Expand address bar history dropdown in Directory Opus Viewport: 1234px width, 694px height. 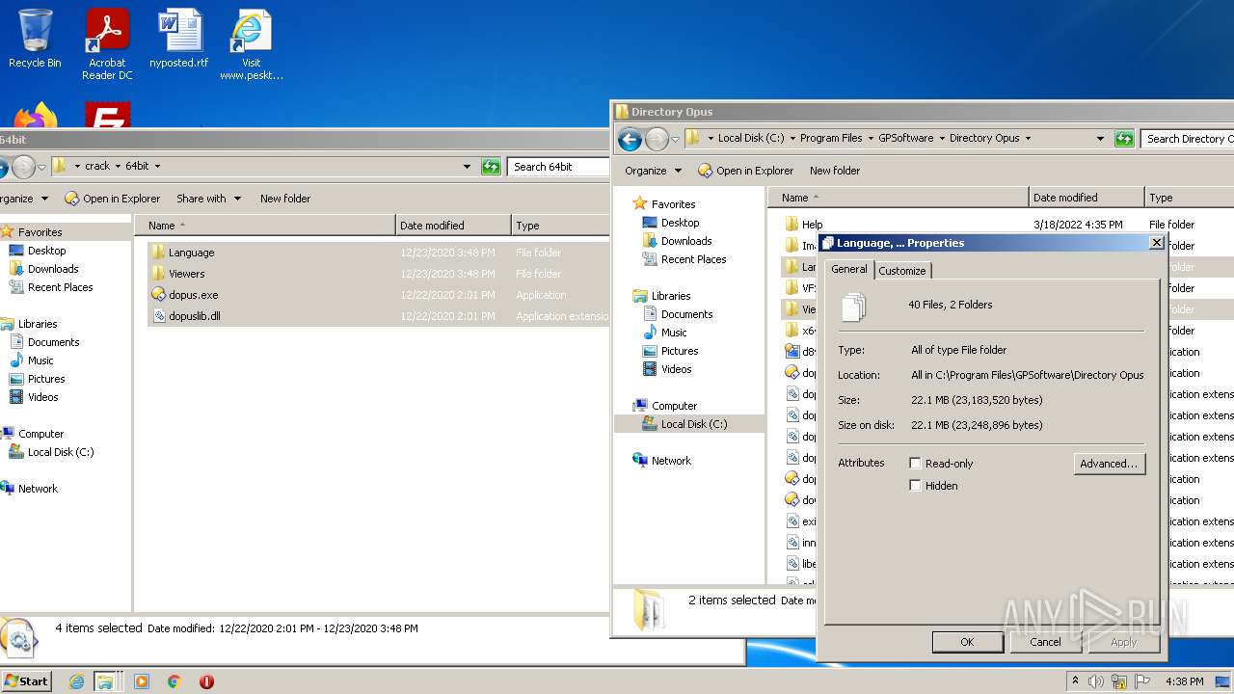[x=1100, y=139]
